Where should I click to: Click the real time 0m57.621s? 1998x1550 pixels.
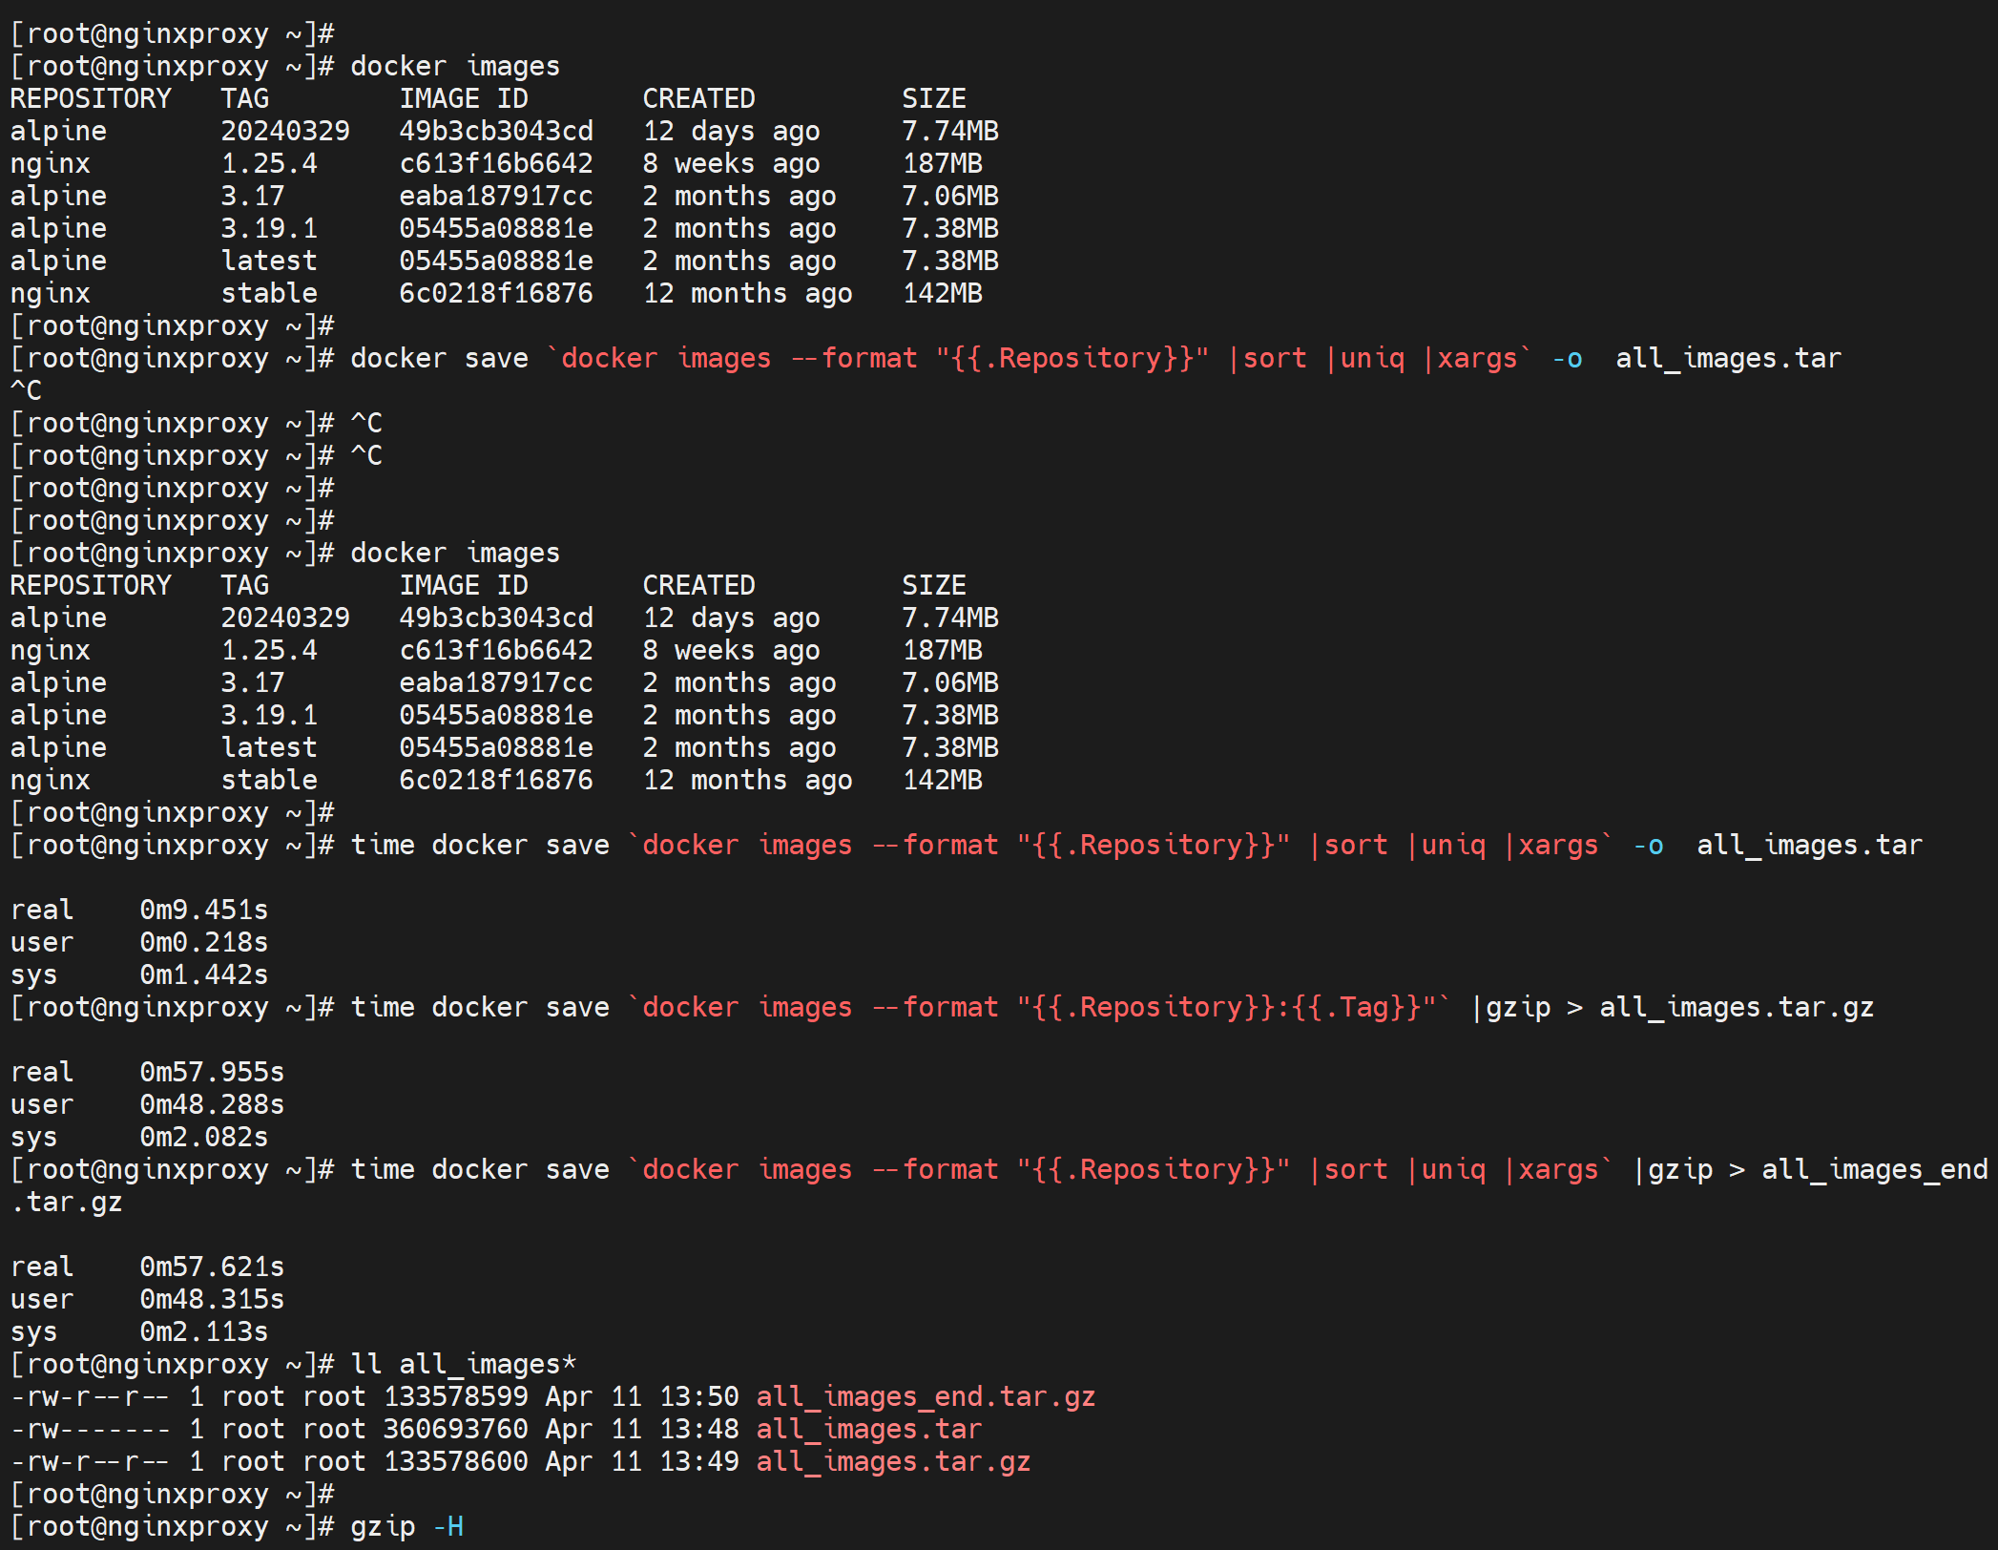[x=212, y=1267]
